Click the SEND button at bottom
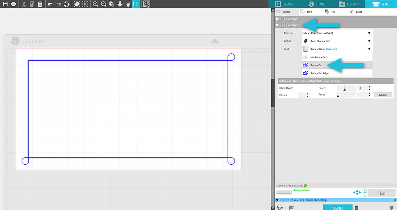 coord(337,207)
